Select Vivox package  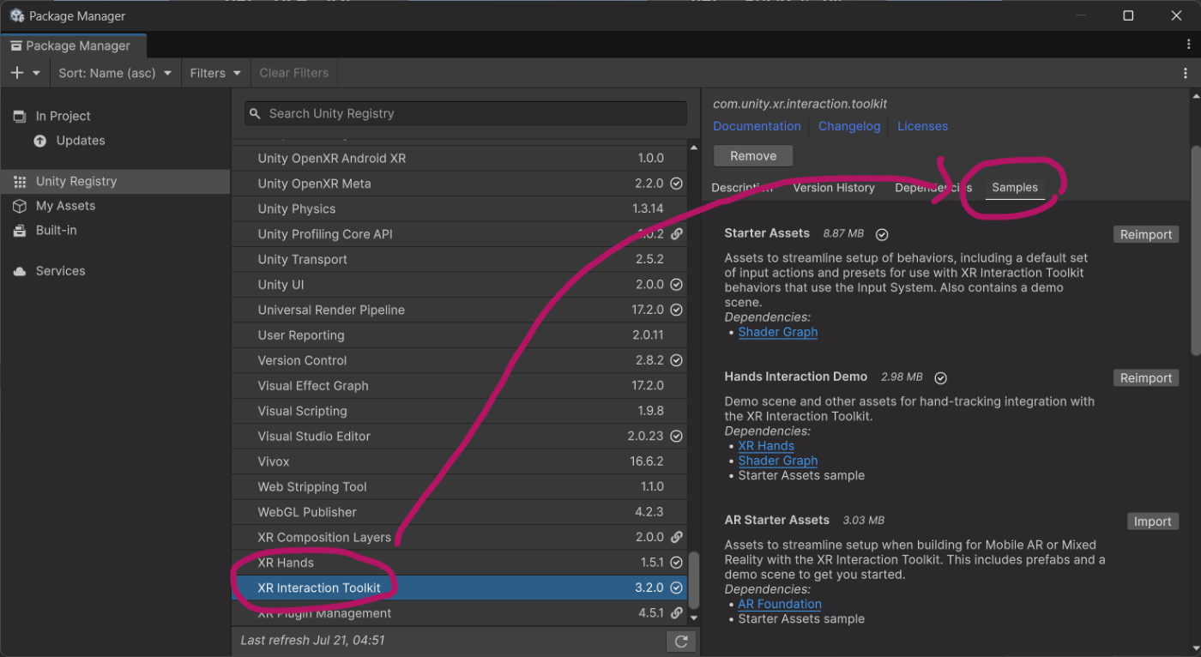point(460,461)
